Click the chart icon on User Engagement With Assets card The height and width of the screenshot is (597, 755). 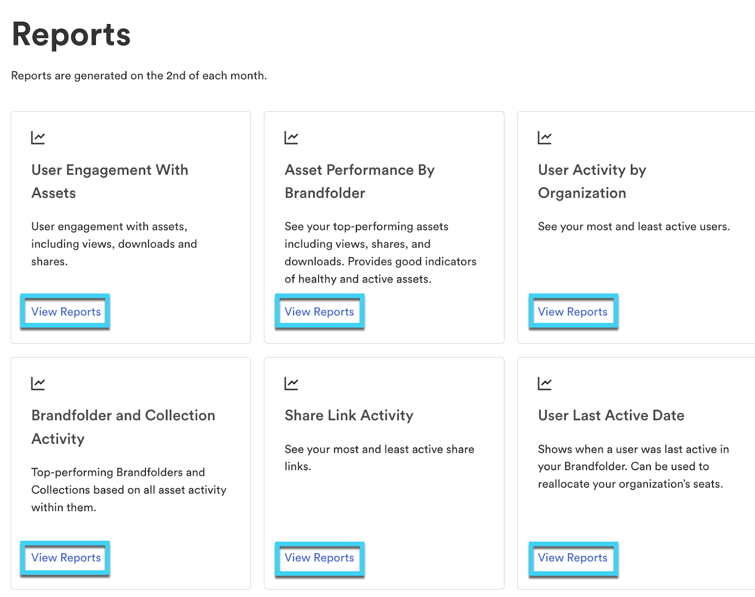(38, 137)
